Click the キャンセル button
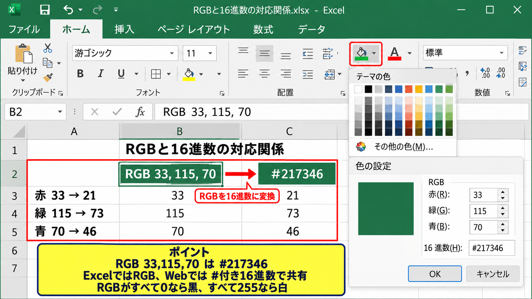This screenshot has height=299, width=532. click(x=493, y=274)
